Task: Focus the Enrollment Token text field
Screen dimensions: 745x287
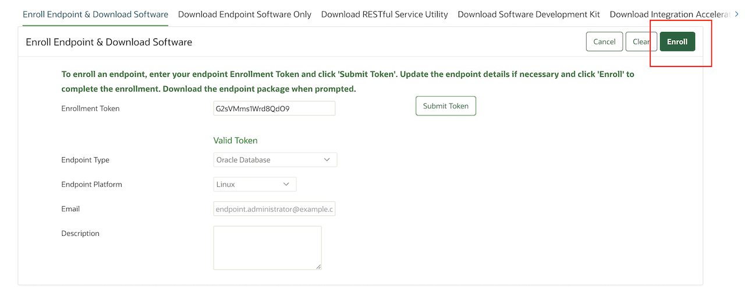Action: coord(274,108)
